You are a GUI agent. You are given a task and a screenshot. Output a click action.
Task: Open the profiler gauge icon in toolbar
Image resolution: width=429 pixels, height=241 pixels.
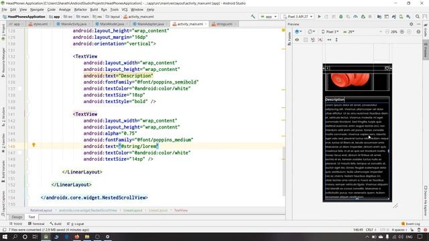click(355, 17)
